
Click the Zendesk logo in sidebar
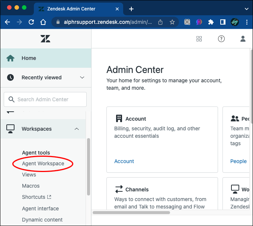[x=45, y=39]
